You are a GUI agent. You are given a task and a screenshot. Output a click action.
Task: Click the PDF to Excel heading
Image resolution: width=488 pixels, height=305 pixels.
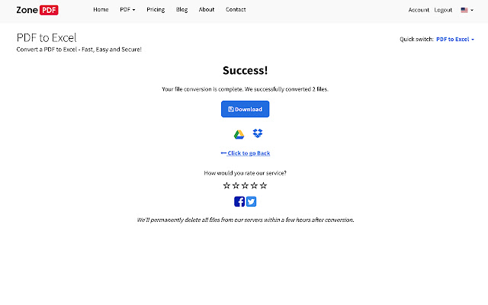[x=47, y=38]
